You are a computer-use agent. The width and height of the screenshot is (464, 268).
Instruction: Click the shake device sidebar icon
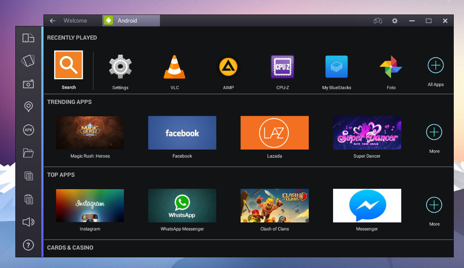coord(29,61)
